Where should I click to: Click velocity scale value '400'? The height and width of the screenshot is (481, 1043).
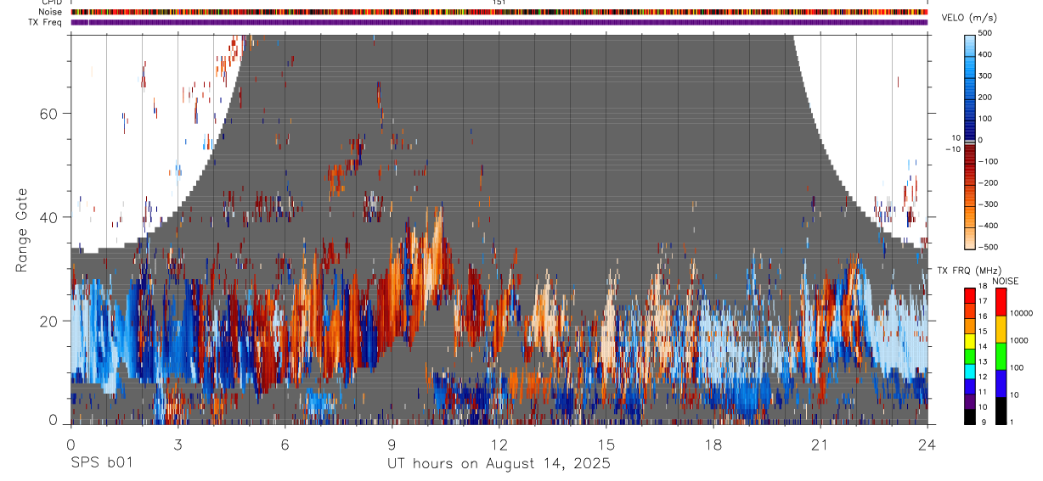coord(985,54)
